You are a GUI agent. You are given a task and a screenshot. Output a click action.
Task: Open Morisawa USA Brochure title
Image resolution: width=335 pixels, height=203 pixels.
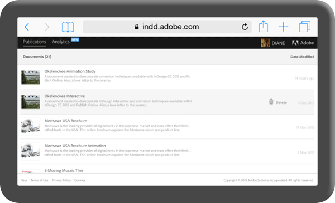pos(65,121)
